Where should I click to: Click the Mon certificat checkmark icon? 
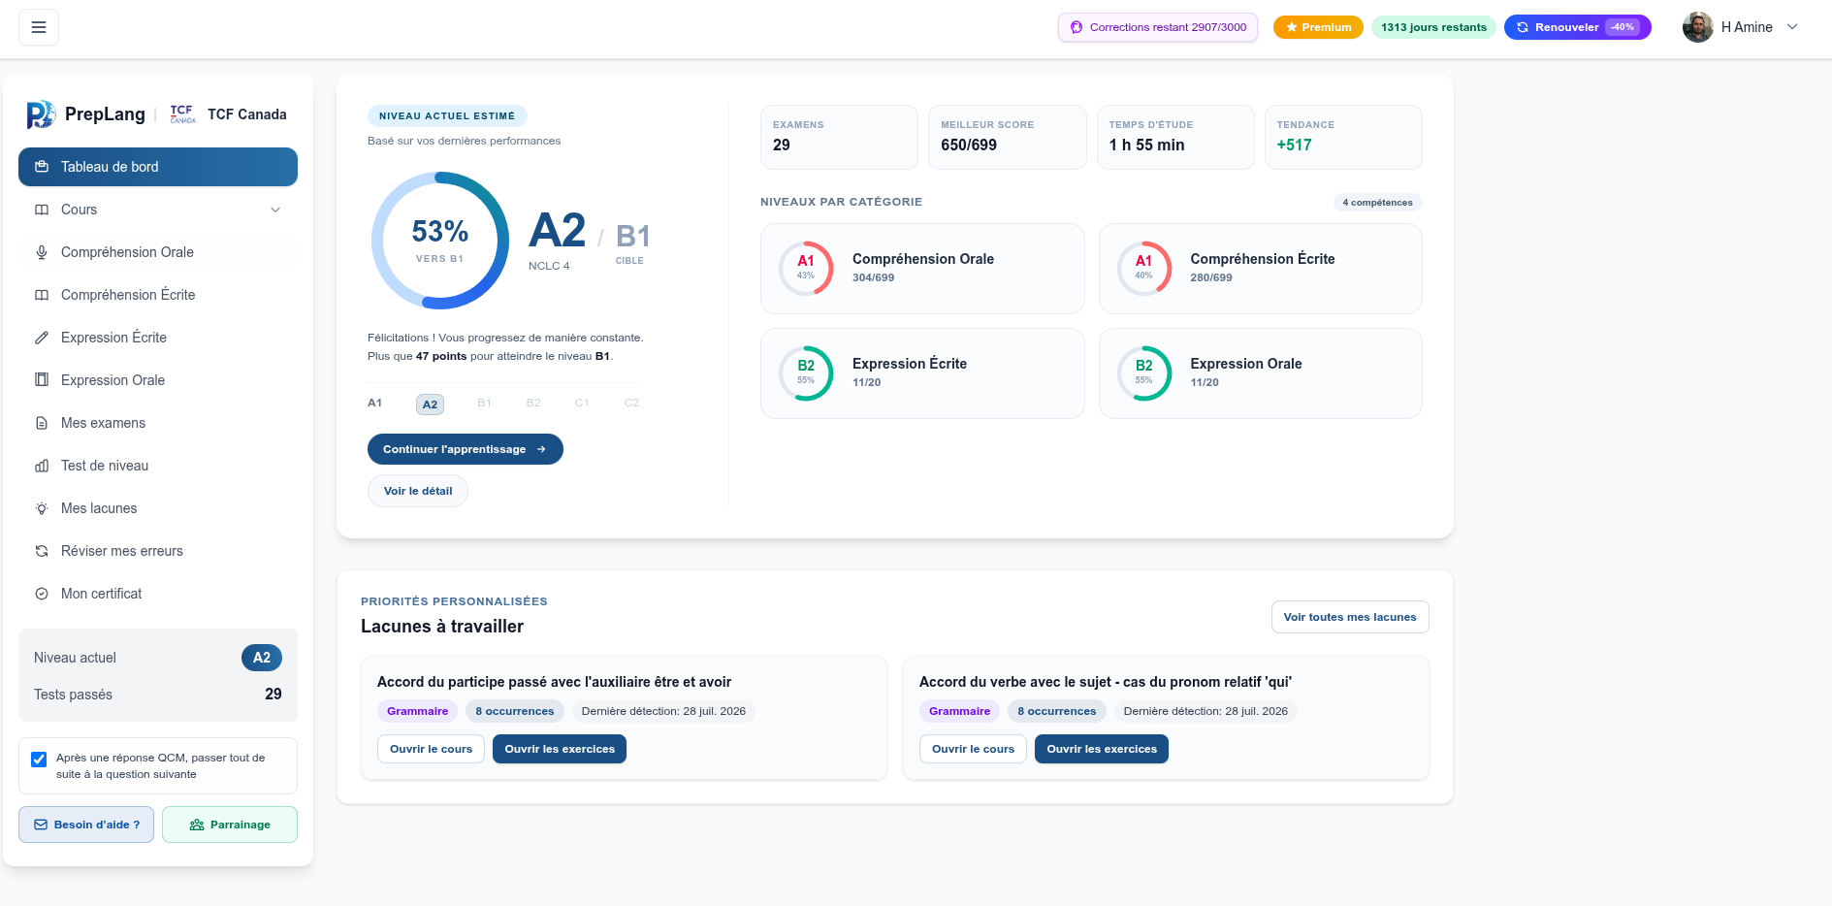(42, 594)
